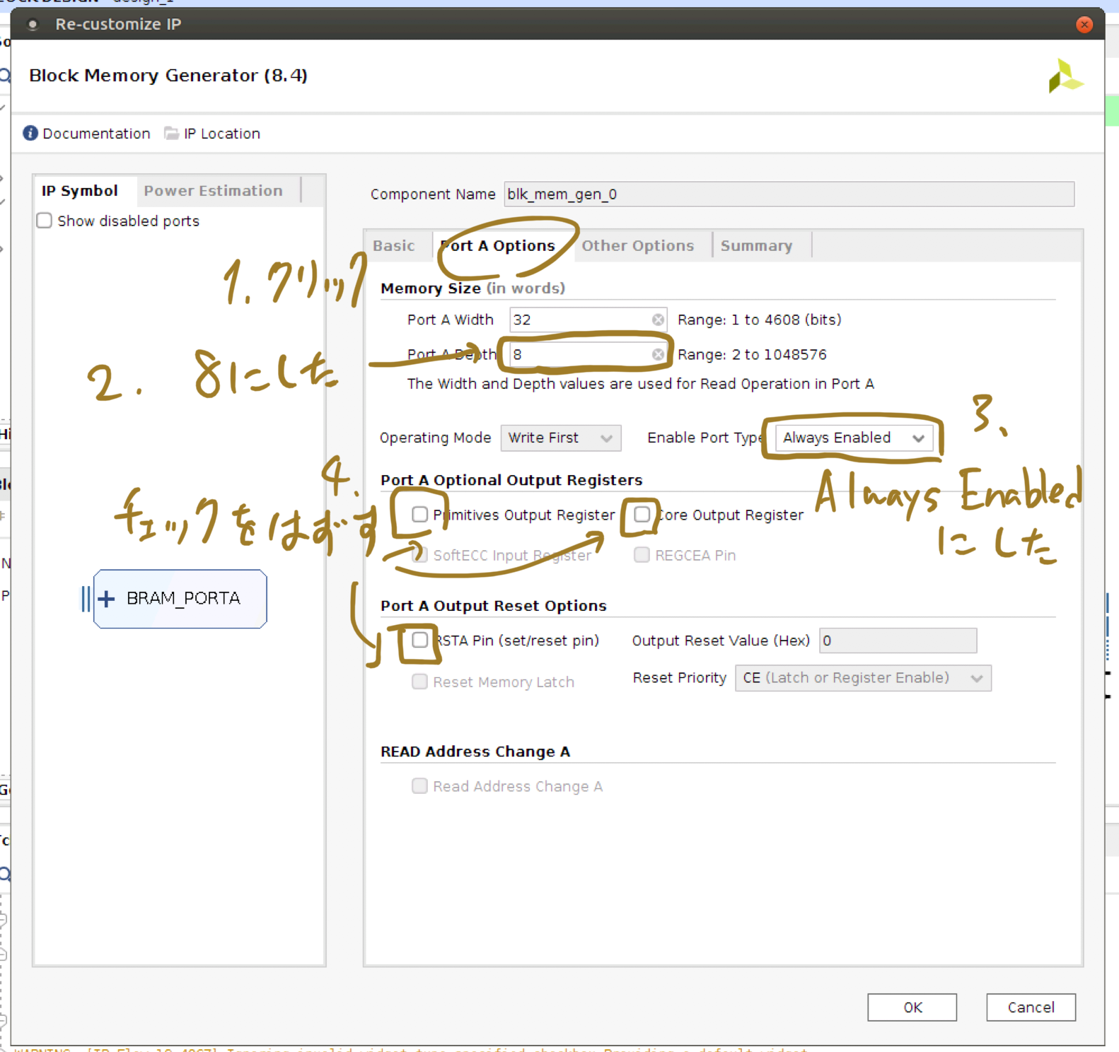Enable Core Output Register checkbox
Screen dimensions: 1119x1052
coord(642,514)
